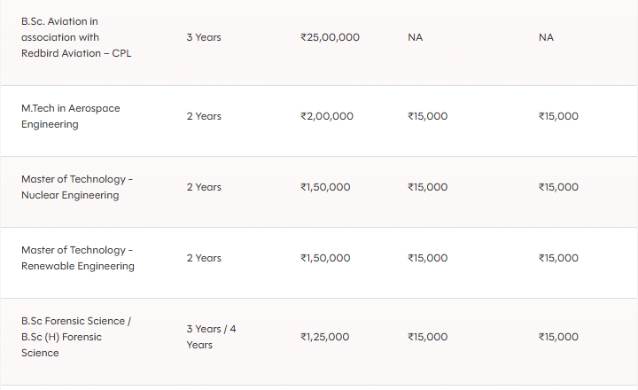Click the first NA in the B.Sc. Aviation row

(416, 37)
